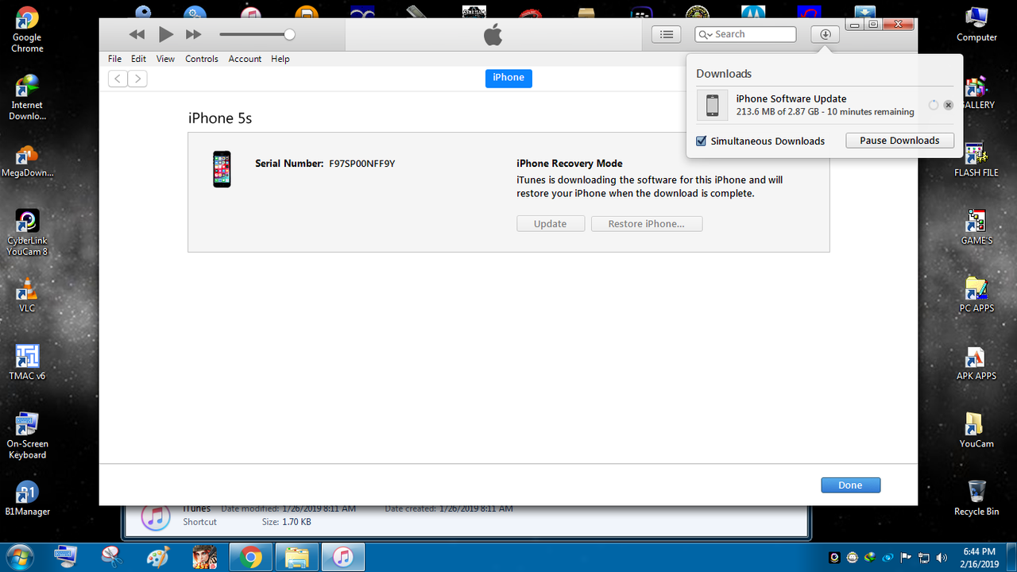Click the Pause Downloads button
The image size is (1017, 572).
click(x=899, y=141)
